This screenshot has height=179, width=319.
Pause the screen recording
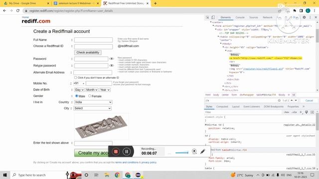[126, 152]
